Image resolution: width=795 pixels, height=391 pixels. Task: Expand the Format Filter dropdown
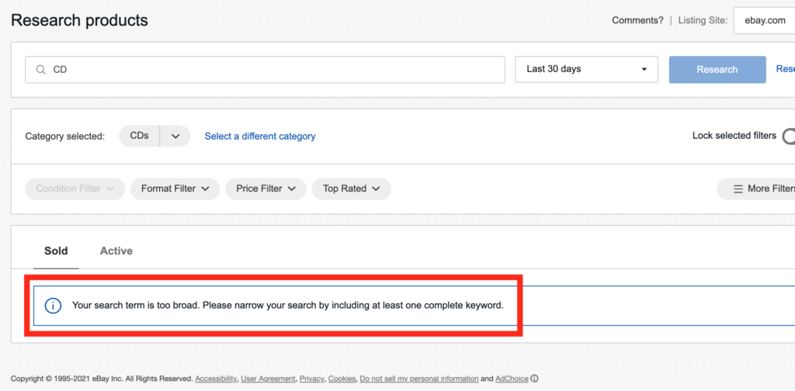coord(175,189)
